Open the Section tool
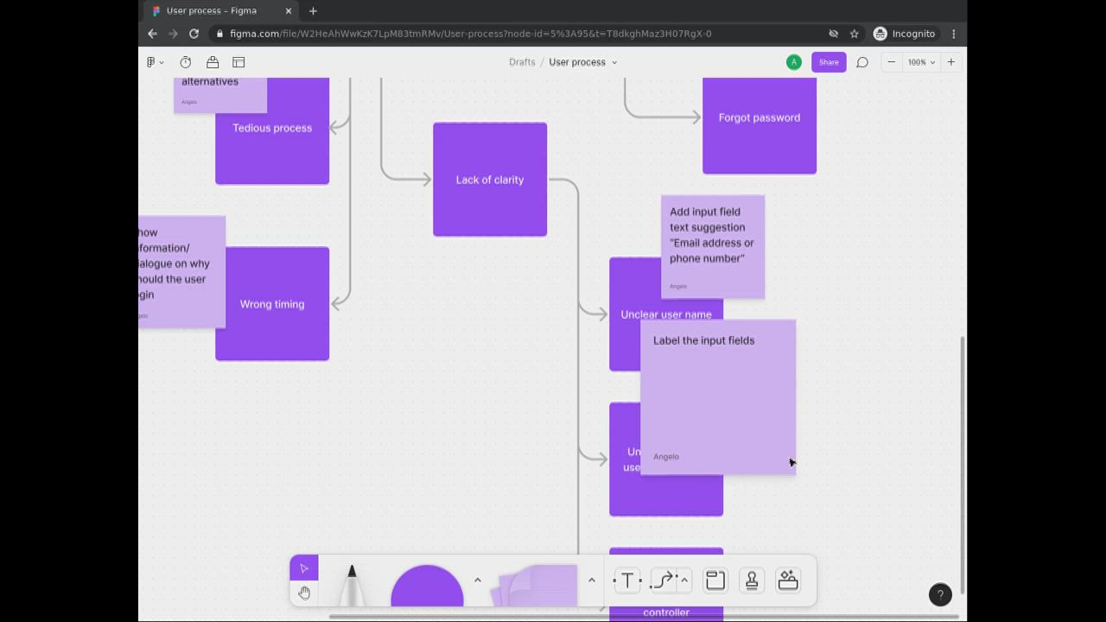The width and height of the screenshot is (1106, 622). 715,581
